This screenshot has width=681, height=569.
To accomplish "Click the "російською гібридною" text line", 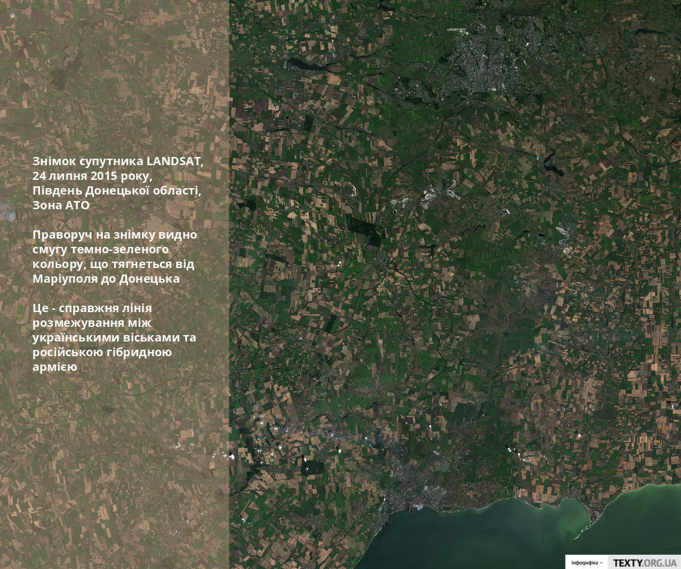I will (102, 352).
